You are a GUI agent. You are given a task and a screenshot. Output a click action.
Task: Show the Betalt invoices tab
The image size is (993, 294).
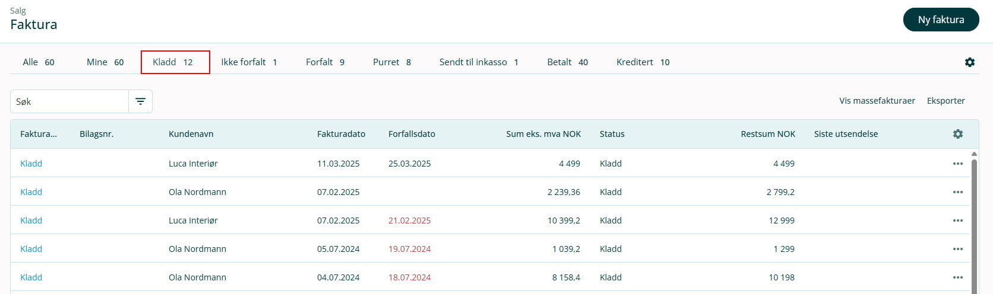pyautogui.click(x=567, y=62)
